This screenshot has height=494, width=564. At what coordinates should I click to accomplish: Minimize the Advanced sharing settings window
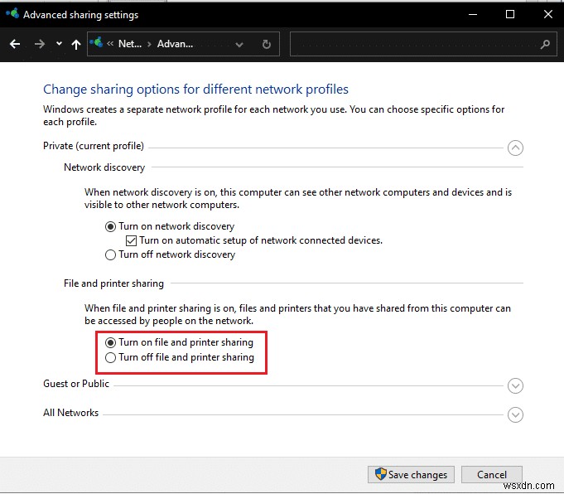click(473, 14)
